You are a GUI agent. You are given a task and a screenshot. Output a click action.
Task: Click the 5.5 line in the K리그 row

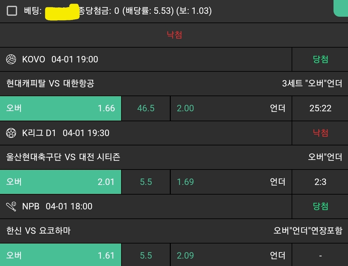tap(146, 182)
